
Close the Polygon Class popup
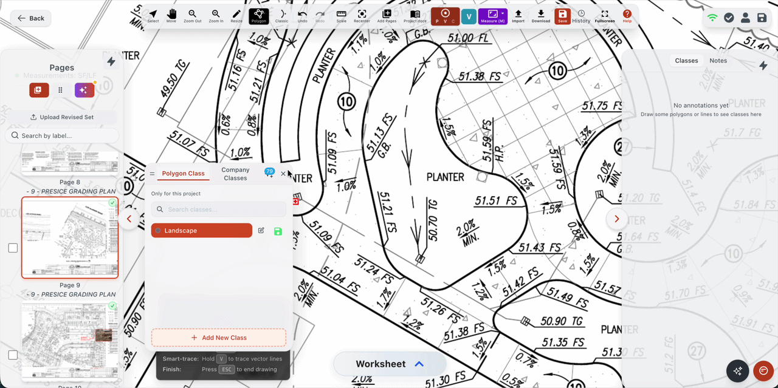click(283, 174)
